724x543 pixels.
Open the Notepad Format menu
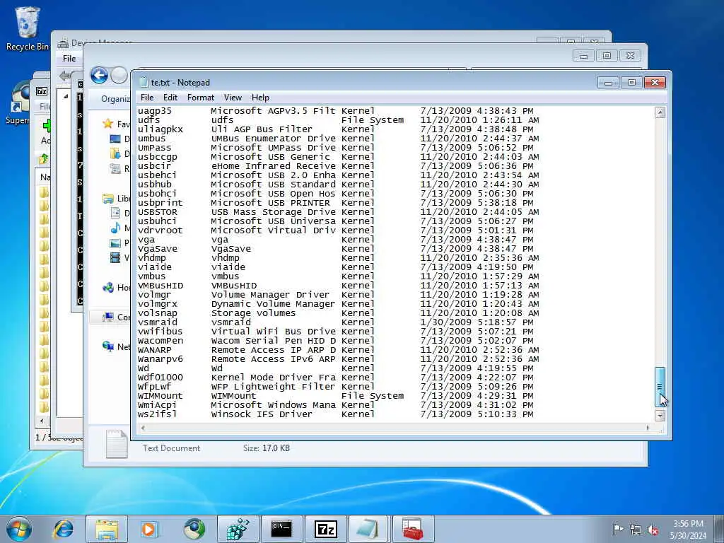pyautogui.click(x=200, y=98)
